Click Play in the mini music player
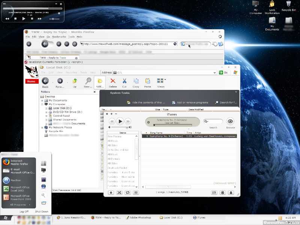This screenshot has height=225, width=300. 24,18
